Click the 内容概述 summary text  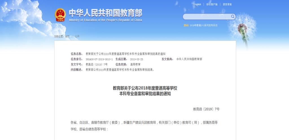[x=120, y=70]
